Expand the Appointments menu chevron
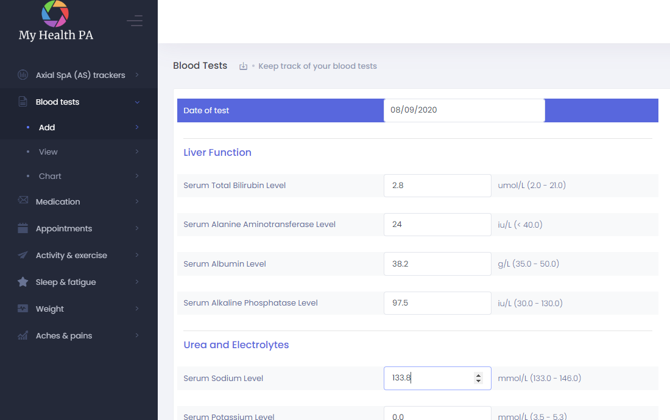Viewport: 670px width, 420px height. 137,228
